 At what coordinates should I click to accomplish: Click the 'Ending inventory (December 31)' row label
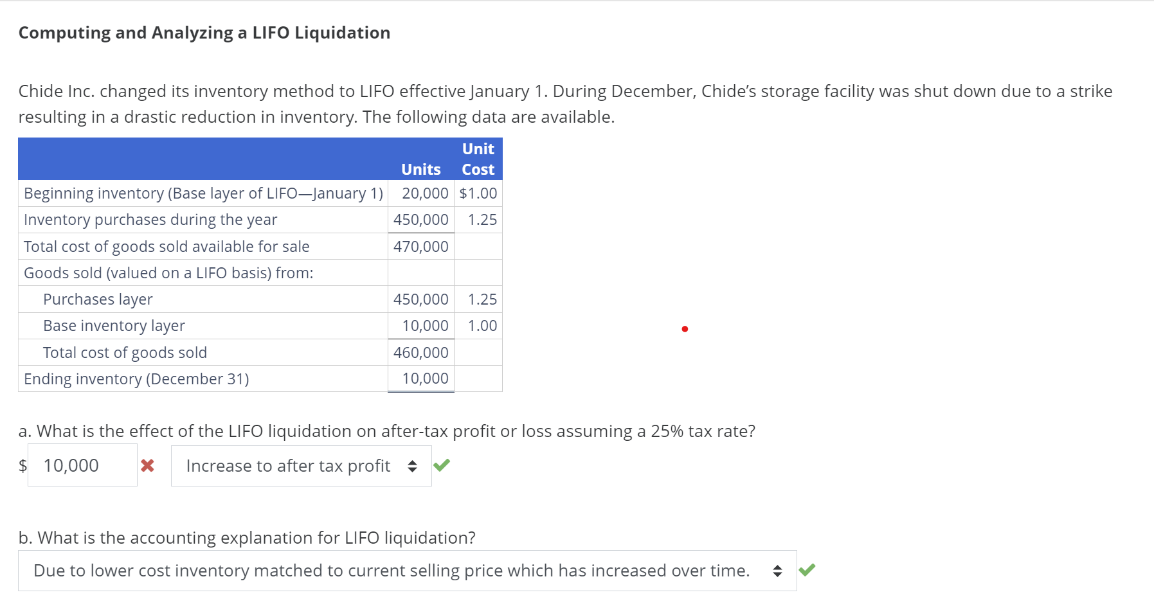[135, 379]
